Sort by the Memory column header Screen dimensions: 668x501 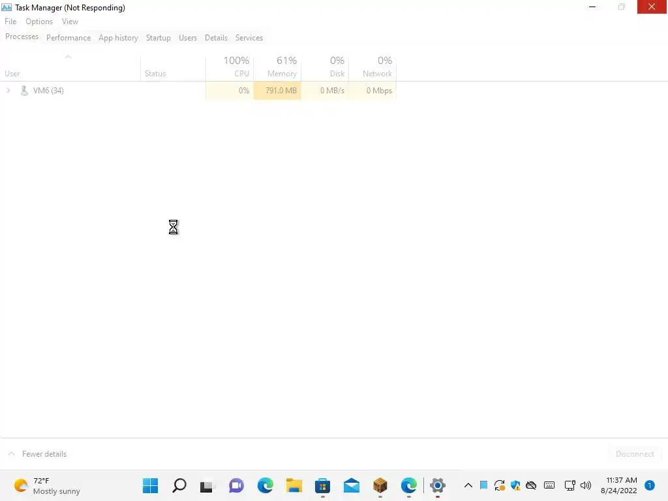point(277,68)
